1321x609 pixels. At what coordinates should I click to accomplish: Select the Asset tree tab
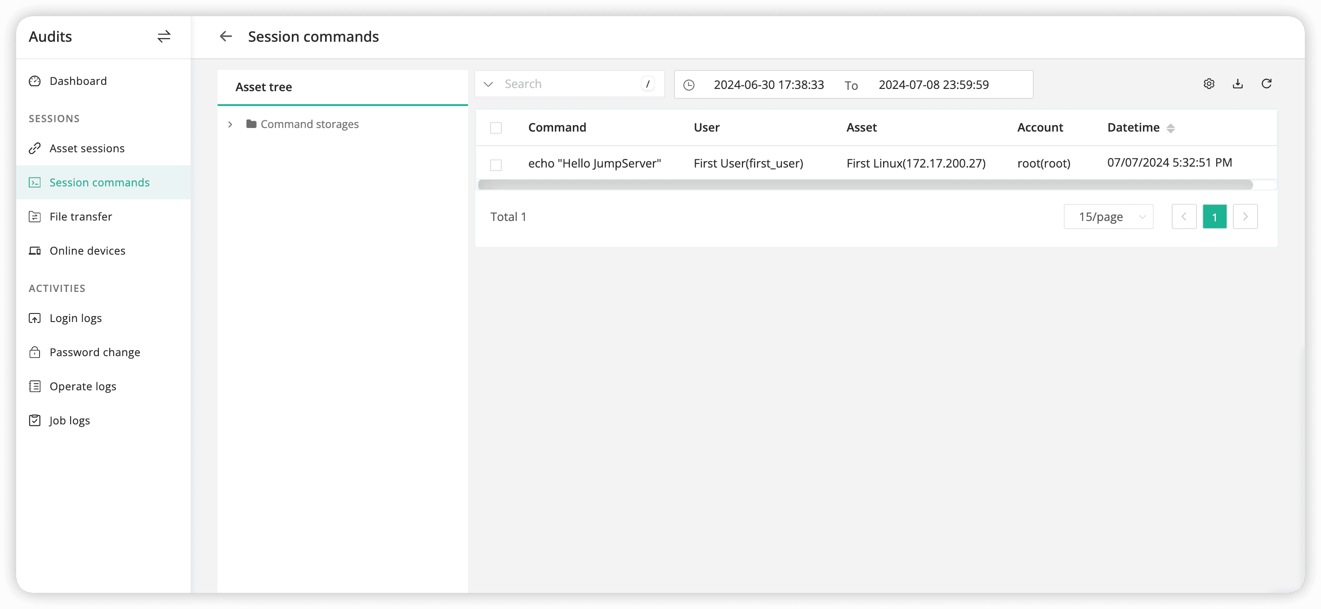click(x=263, y=87)
